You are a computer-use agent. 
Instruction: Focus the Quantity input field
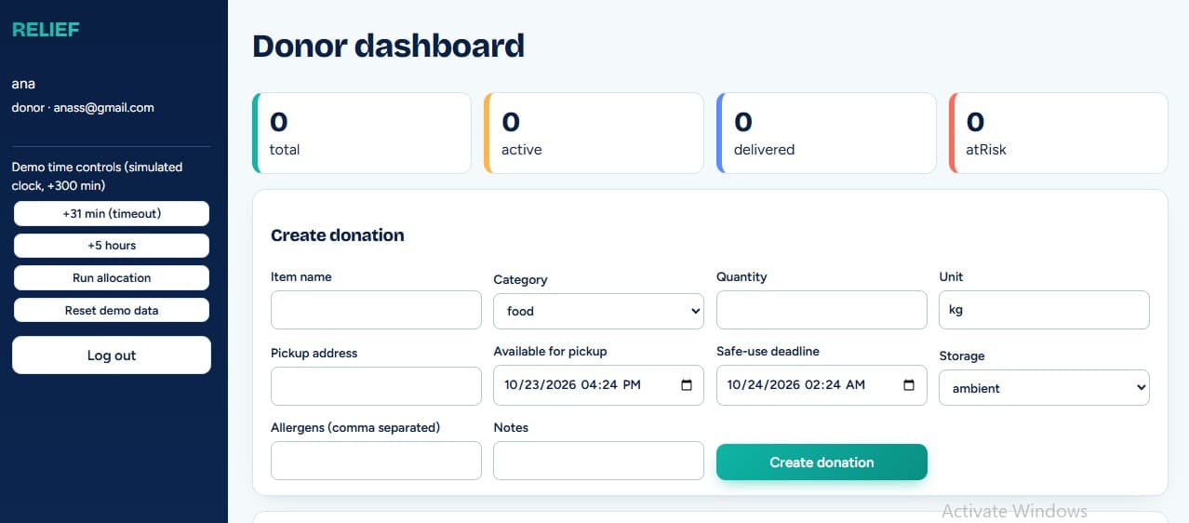pos(822,310)
